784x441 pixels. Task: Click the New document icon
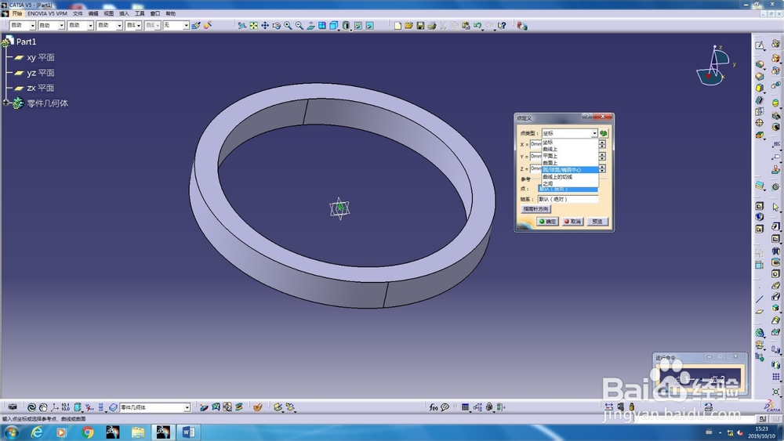(x=397, y=26)
